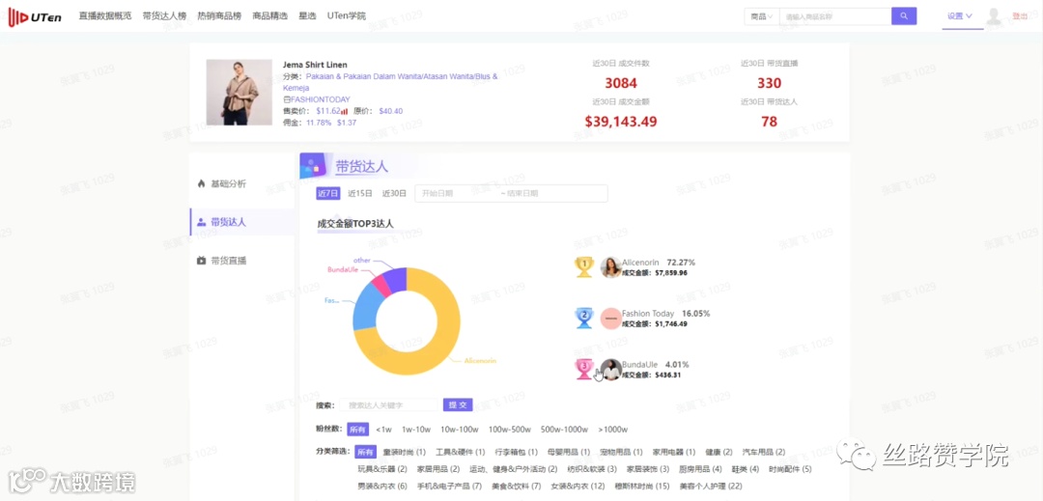Click the 登出 logout link

click(1020, 16)
